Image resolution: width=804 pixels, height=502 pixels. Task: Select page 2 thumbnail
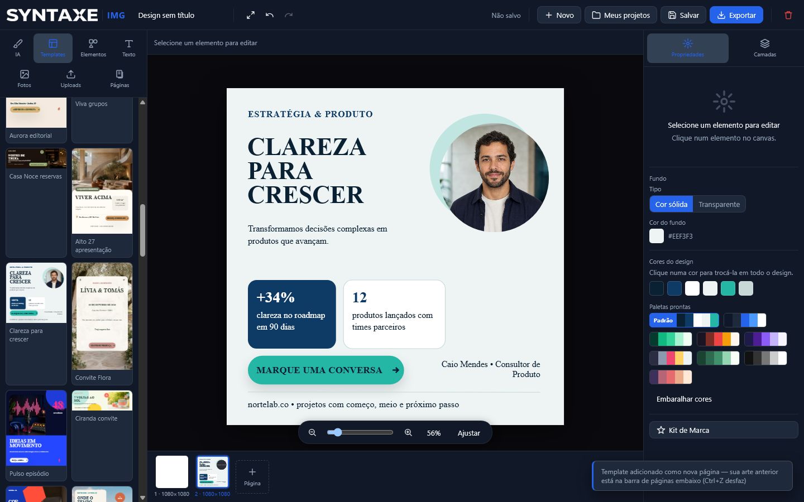pos(213,472)
